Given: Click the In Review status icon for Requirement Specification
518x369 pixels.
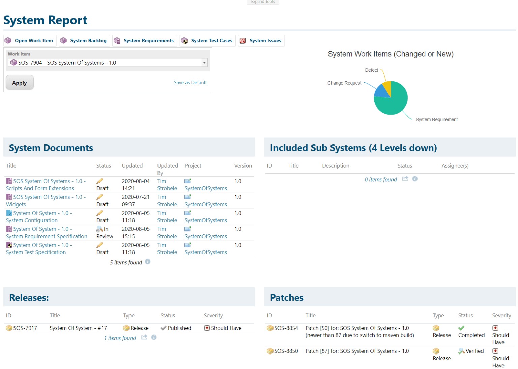Looking at the screenshot, I should pos(99,229).
